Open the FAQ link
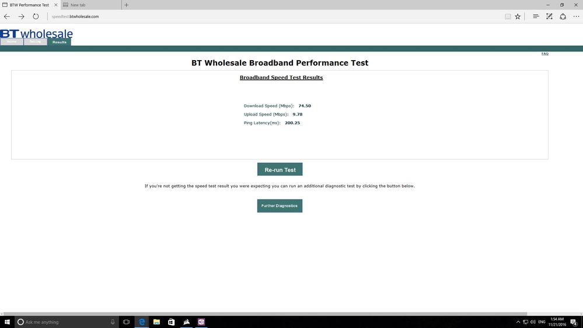This screenshot has width=583, height=328. [x=544, y=54]
